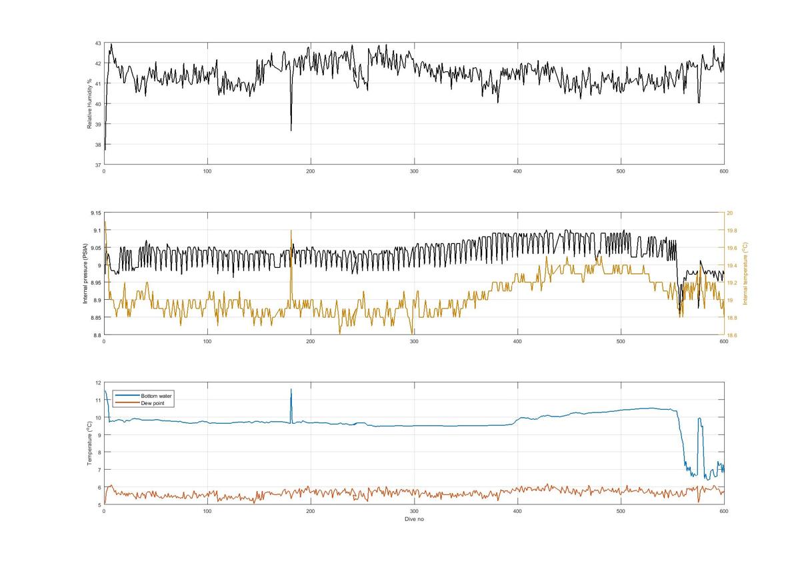Image resolution: width=800 pixels, height=567 pixels.
Task: Click the 500 x-tick under the pressure plot
Action: [621, 341]
